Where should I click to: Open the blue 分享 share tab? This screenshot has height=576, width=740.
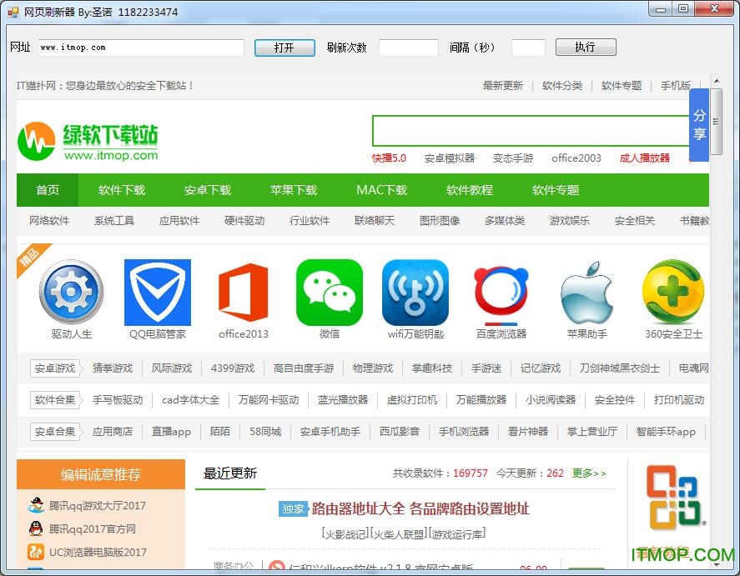coord(699,125)
